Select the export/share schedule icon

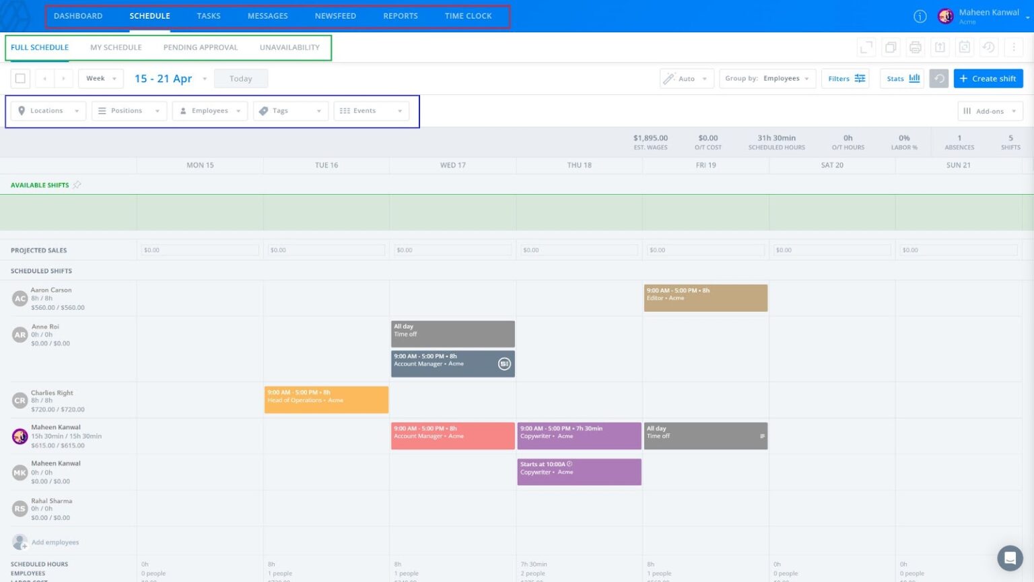[x=940, y=47]
